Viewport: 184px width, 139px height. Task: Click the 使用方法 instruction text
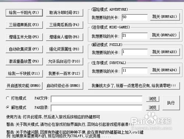click(x=53, y=117)
